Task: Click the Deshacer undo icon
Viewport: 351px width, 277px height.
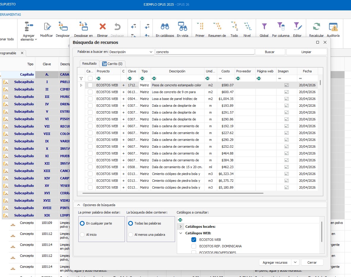Action: [117, 27]
